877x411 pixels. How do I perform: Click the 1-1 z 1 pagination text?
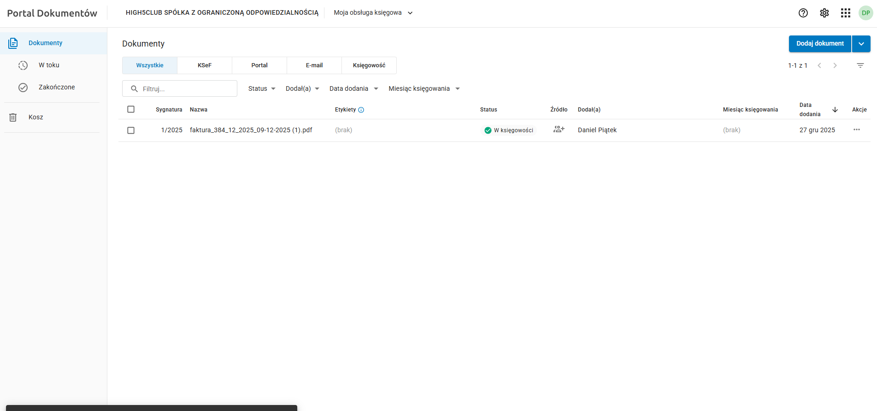pos(798,65)
